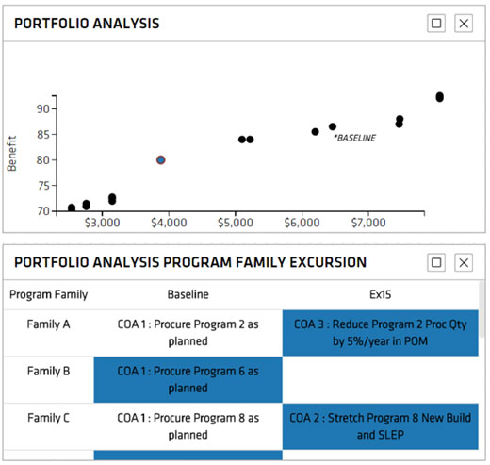
Task: Maximize the Portfolio Analysis panel
Action: tap(436, 24)
